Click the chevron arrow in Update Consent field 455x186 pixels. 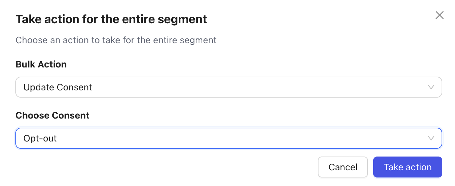tap(431, 87)
